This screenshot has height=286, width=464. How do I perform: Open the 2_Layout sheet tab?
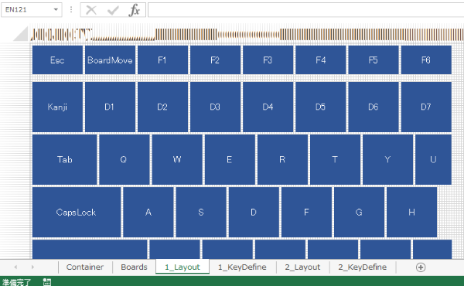coord(302,267)
